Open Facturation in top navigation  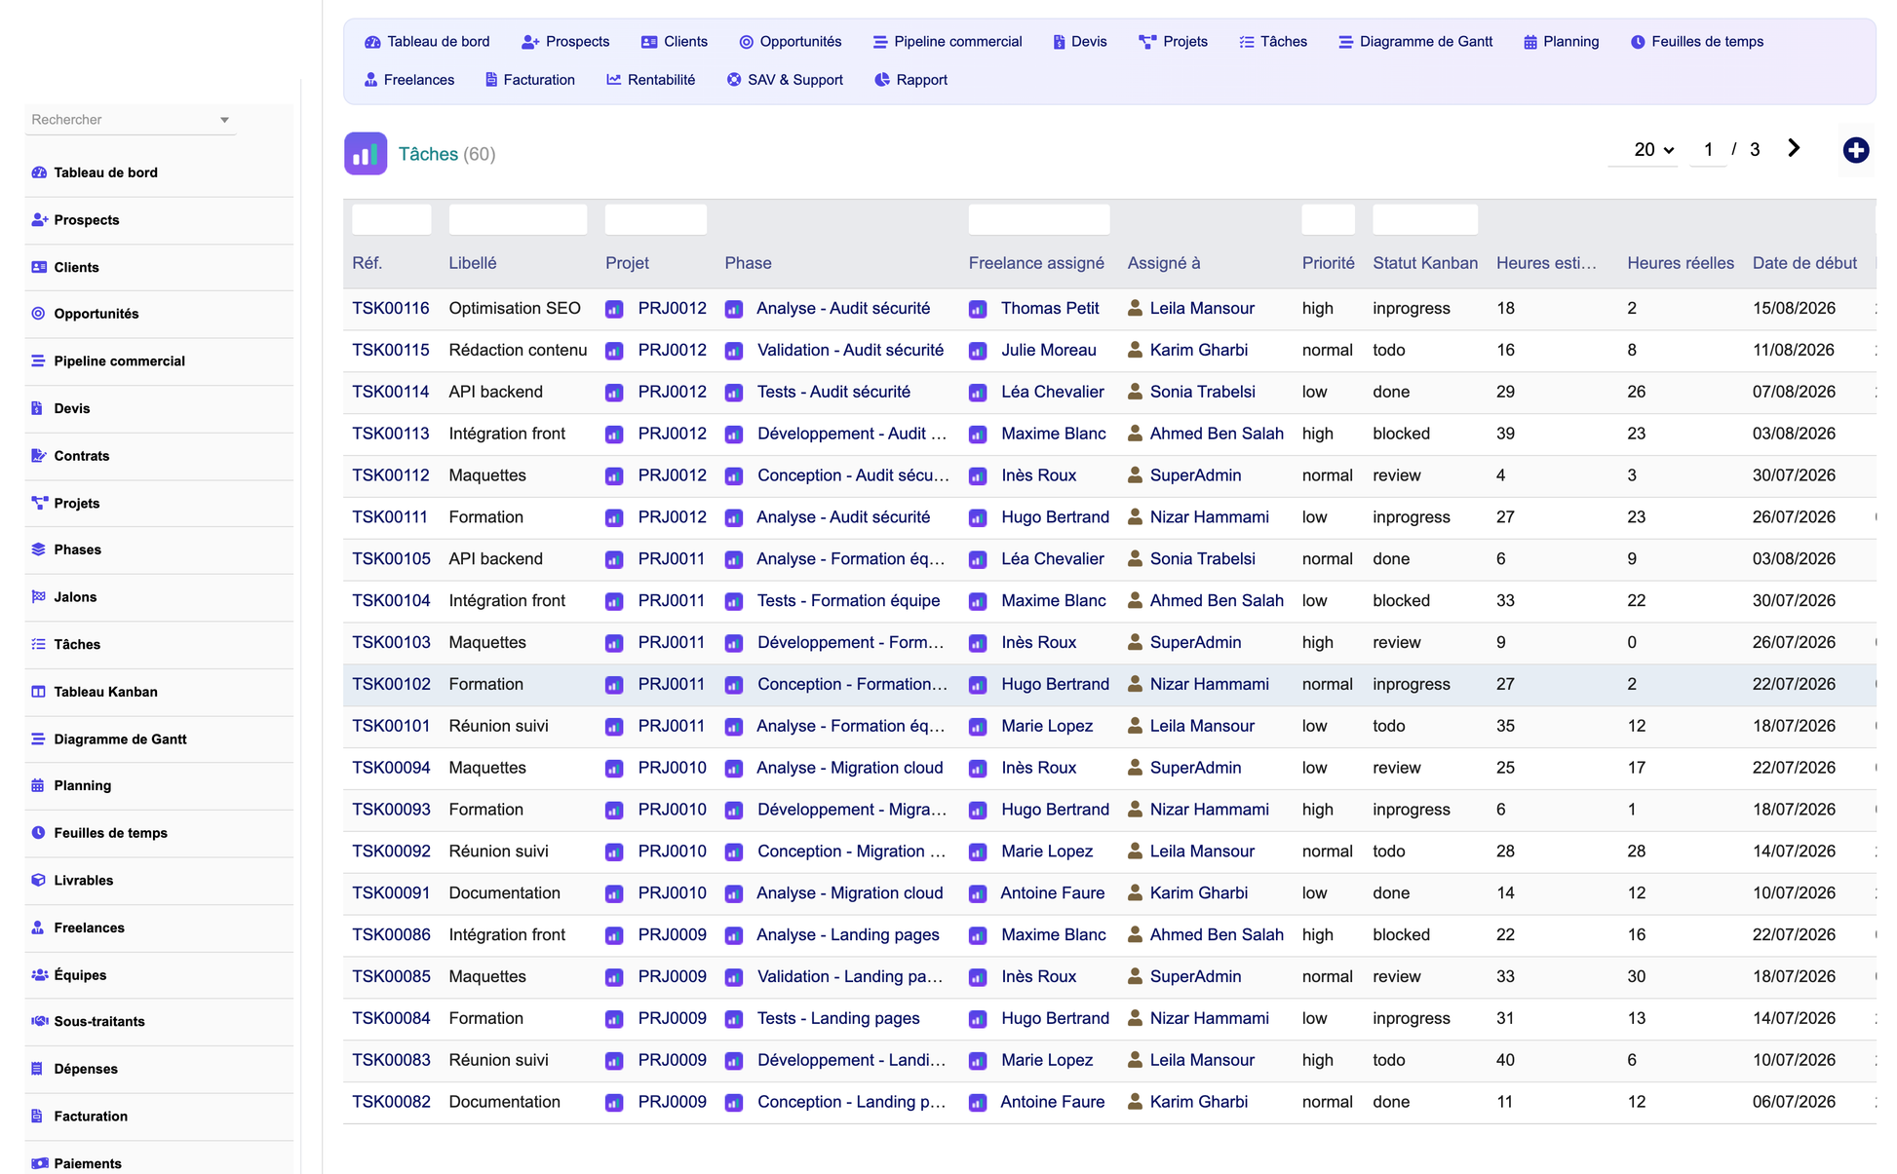coord(530,80)
